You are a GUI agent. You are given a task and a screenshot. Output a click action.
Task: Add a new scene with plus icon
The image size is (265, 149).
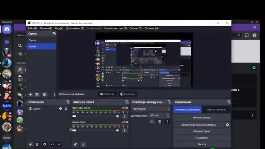pos(30,95)
